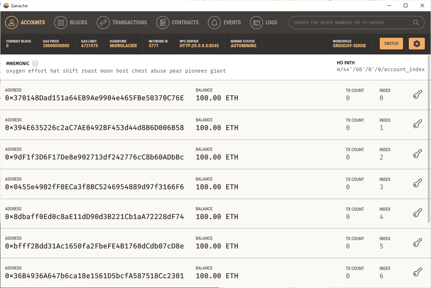Select address 0xbfff2Bdd31Ac1650fa2FbeFE4B1760dCdb07cD8e
The height and width of the screenshot is (288, 431).
(x=94, y=246)
